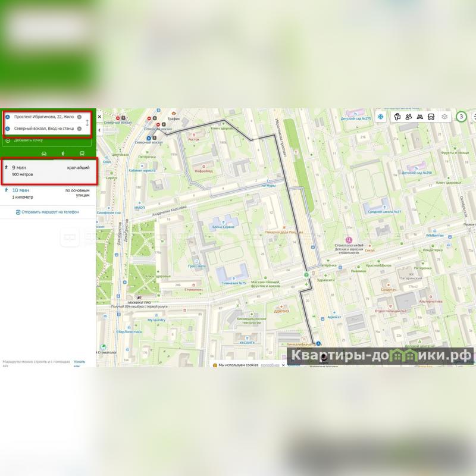Viewport: 476px width, 476px height.
Task: Collapse the side panel using the arrow
Action: (99, 129)
